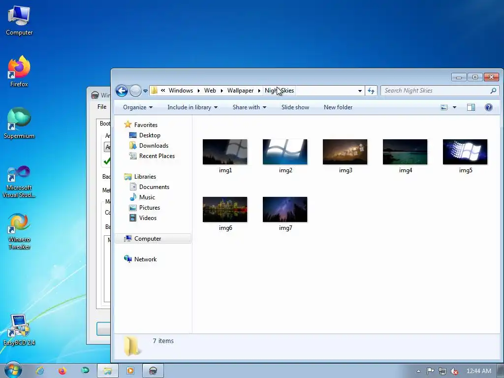The image size is (504, 378).
Task: Expand the arrow after Wallpaper breadcrumb
Action: point(259,91)
